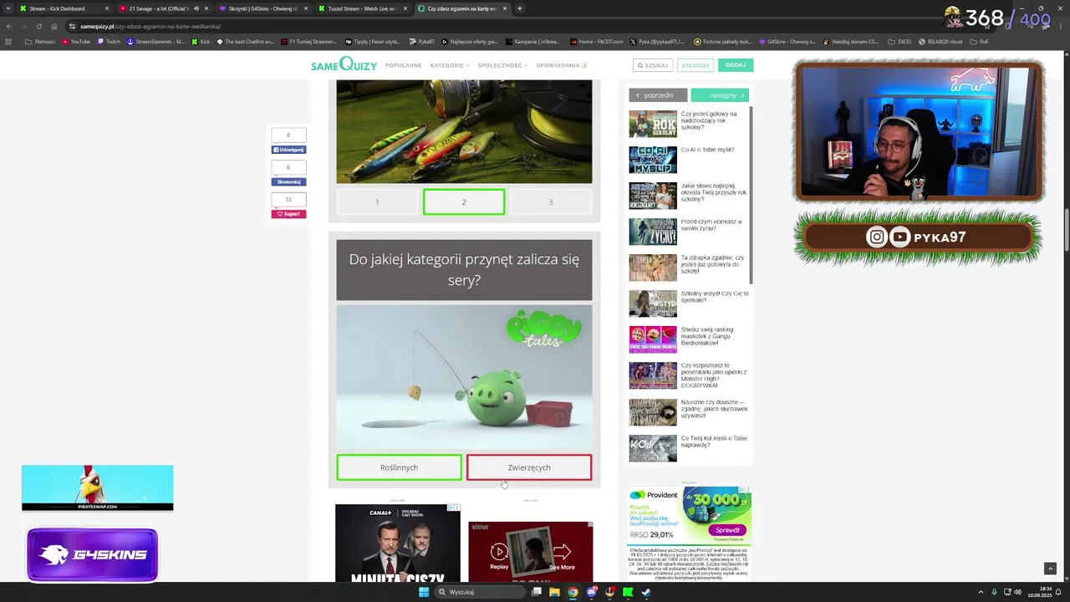Open quiz Przed czym uciekasz w swoim życiu?
This screenshot has width=1070, height=602.
click(x=711, y=225)
